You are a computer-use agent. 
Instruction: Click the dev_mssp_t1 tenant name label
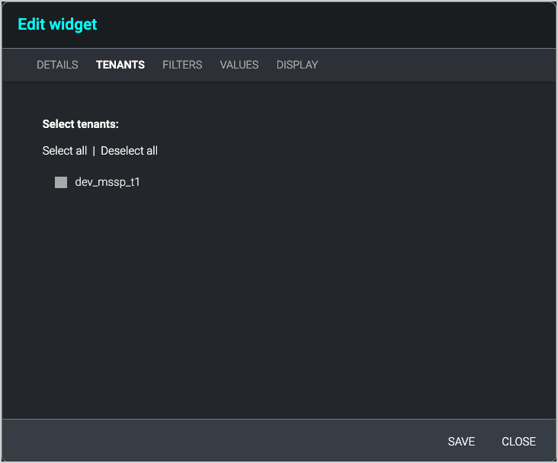click(107, 183)
